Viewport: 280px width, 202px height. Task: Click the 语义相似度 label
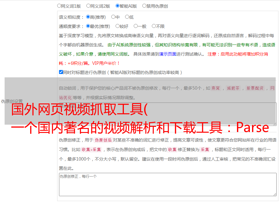[x=70, y=17]
